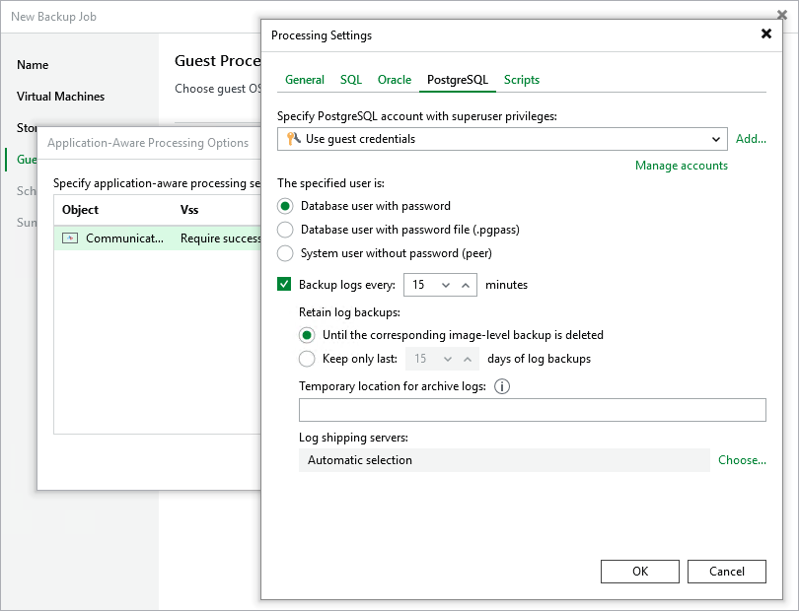The image size is (799, 611).
Task: Select the Keep only last radio button
Action: 307,359
